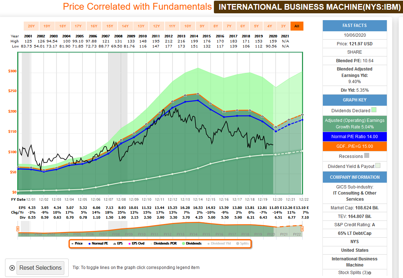403x278 pixels.
Task: Click the Stock Splits (3) text
Action: pos(353,273)
